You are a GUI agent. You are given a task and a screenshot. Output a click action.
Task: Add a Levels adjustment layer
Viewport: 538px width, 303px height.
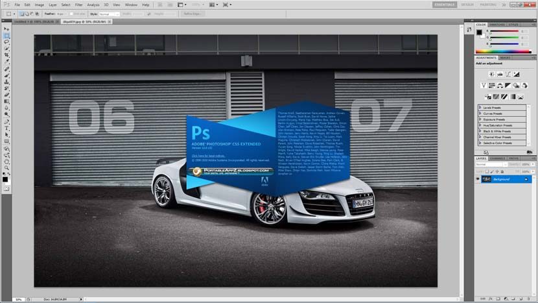(500, 74)
